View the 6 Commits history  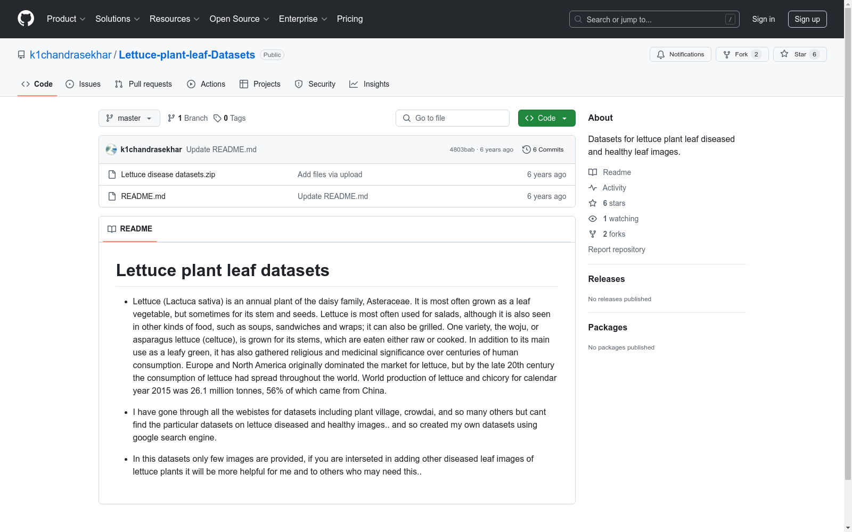[x=543, y=149]
